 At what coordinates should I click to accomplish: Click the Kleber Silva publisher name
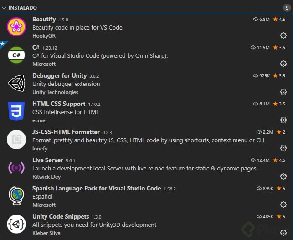click(46, 233)
